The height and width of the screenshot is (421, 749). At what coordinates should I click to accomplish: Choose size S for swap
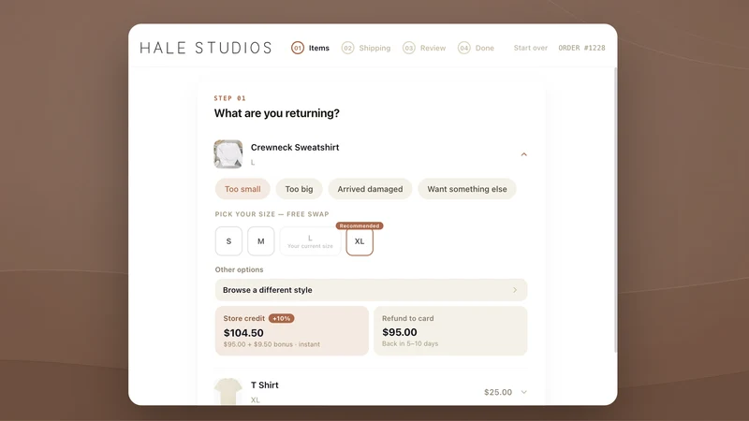pyautogui.click(x=228, y=241)
